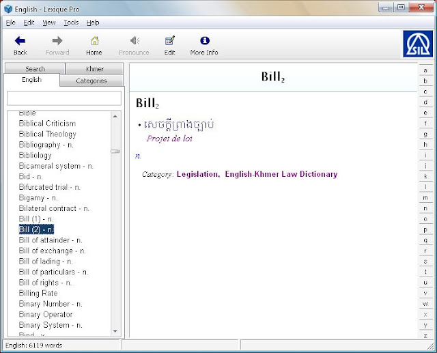Select 'Bibliology' in the word list
The height and width of the screenshot is (353, 437).
coord(35,155)
